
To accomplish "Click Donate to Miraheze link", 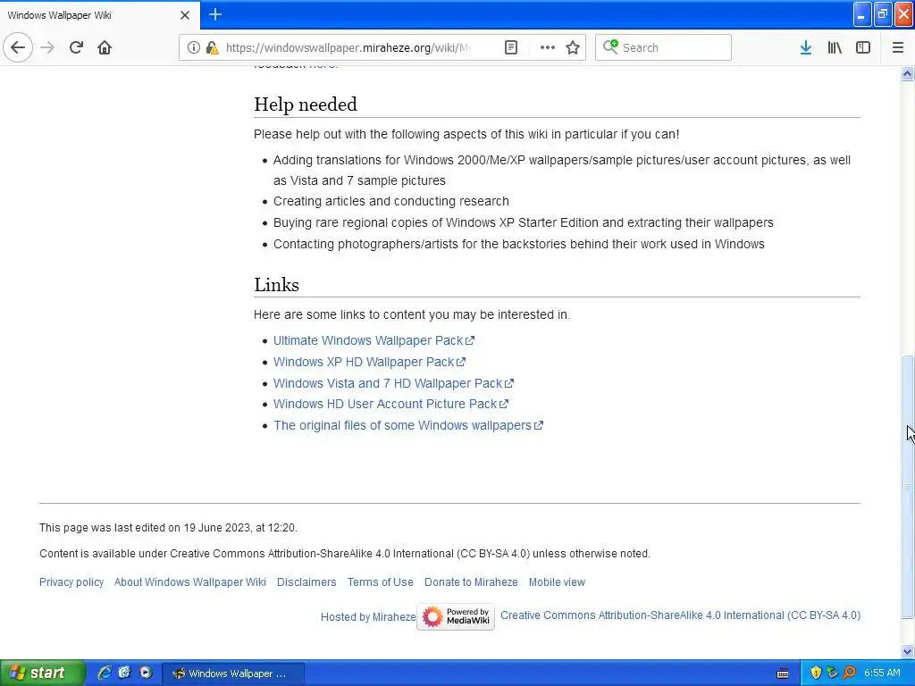I will pyautogui.click(x=471, y=582).
